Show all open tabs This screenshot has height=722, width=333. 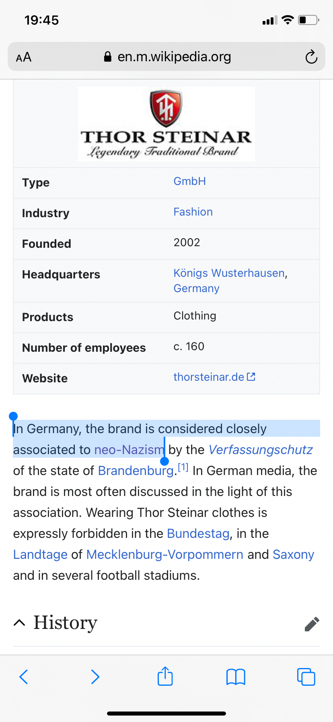(306, 677)
